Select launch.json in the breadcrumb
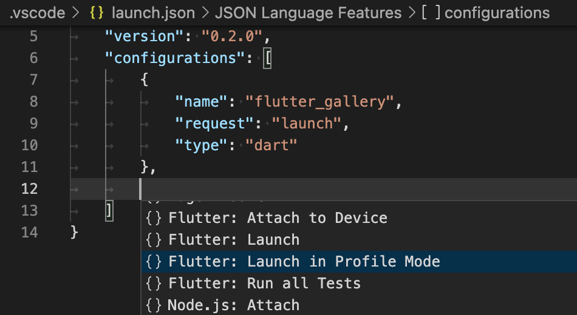Screen dimensions: 577x315 click(x=153, y=13)
